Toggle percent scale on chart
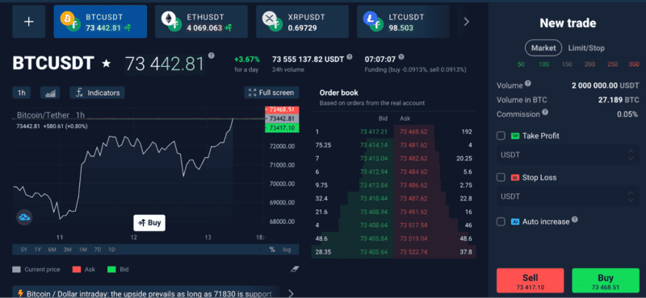Viewport: 646px width, 298px height. 272,250
